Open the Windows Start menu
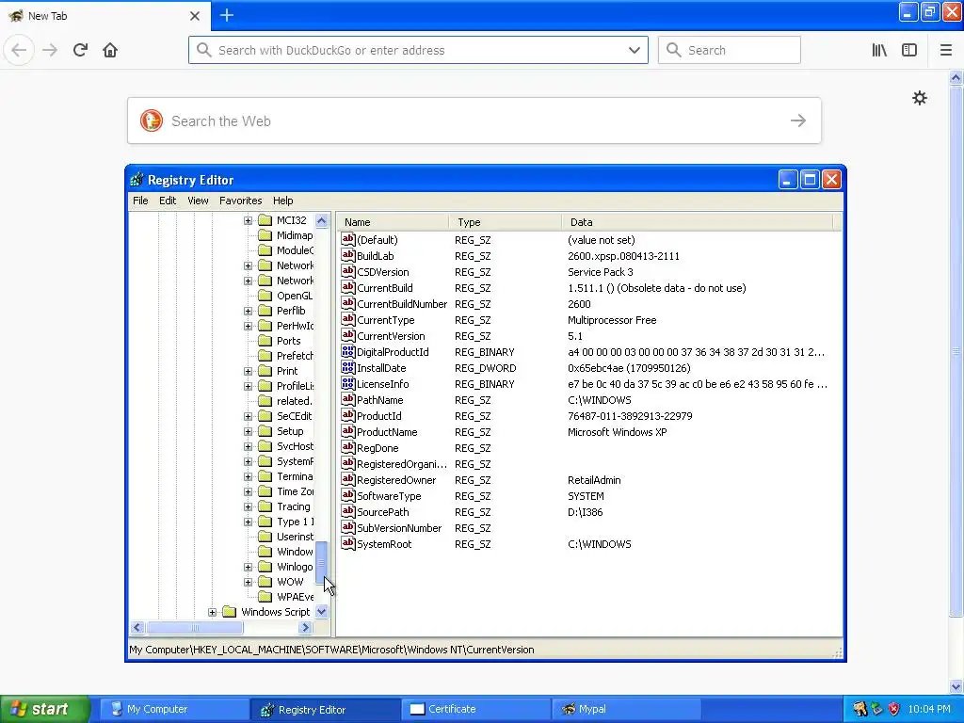The image size is (964, 723). pos(45,709)
